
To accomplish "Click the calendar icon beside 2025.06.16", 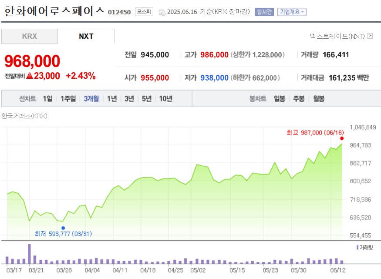I will (x=162, y=12).
